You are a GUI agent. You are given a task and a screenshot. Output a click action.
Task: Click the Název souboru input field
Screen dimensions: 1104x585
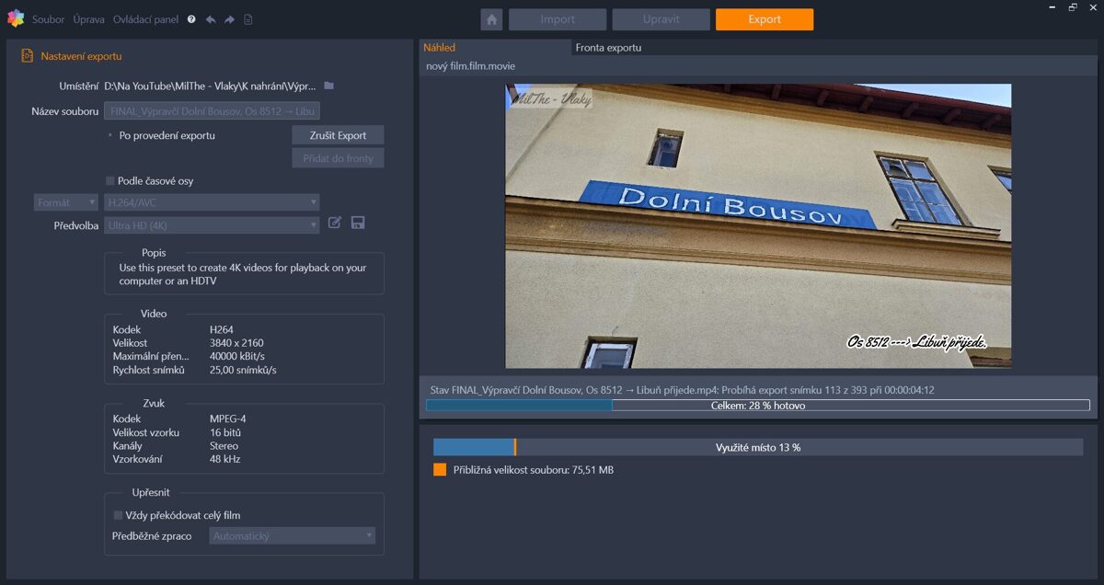pos(213,110)
